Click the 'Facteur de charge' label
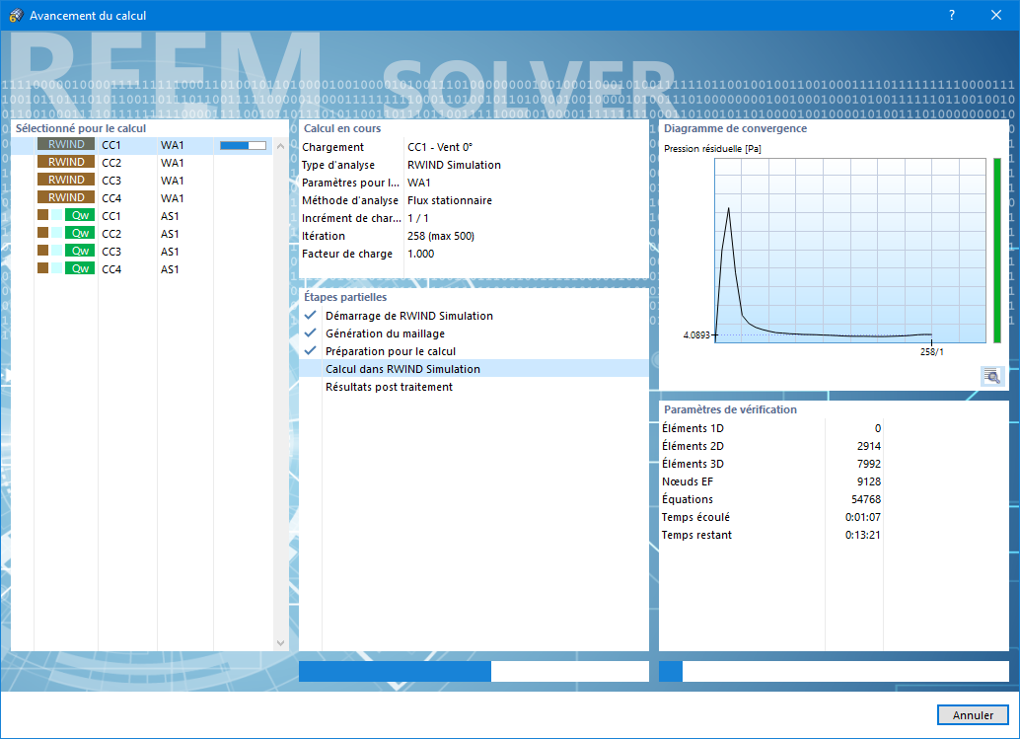 point(347,254)
